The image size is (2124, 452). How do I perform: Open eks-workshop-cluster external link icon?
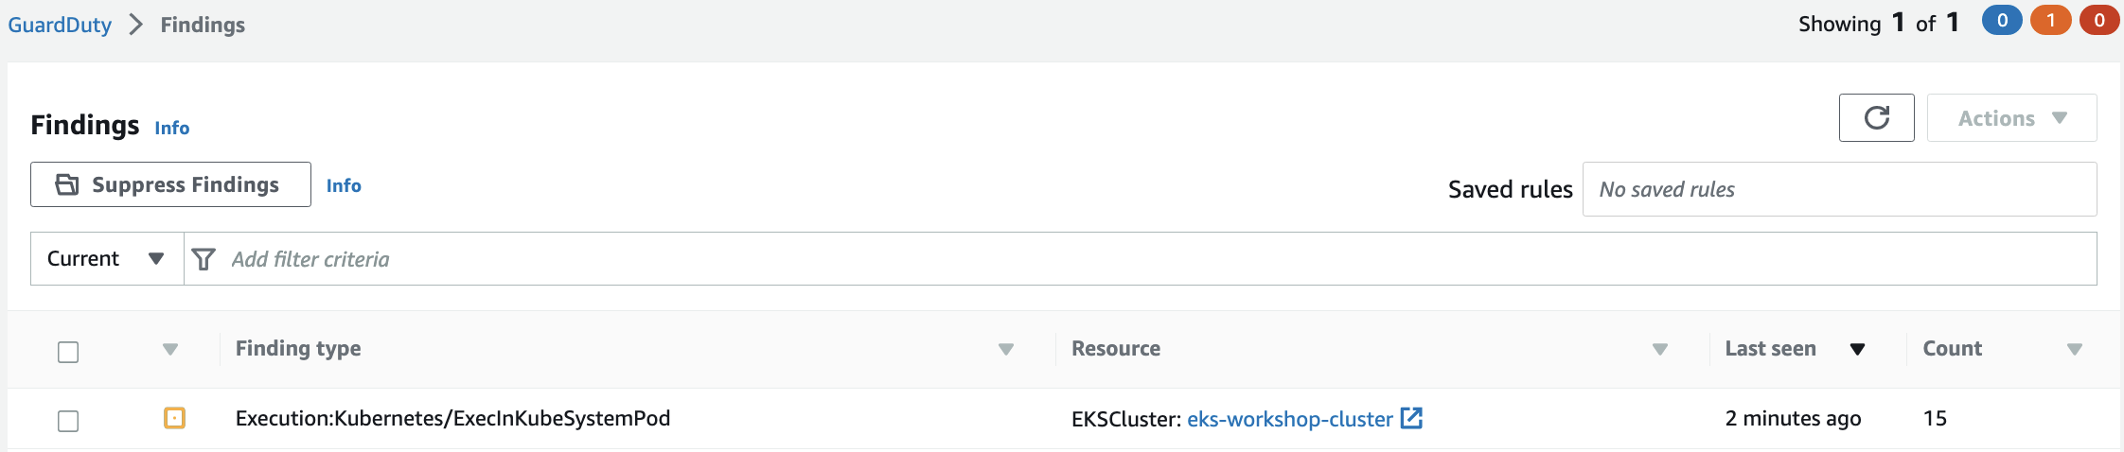(1411, 418)
